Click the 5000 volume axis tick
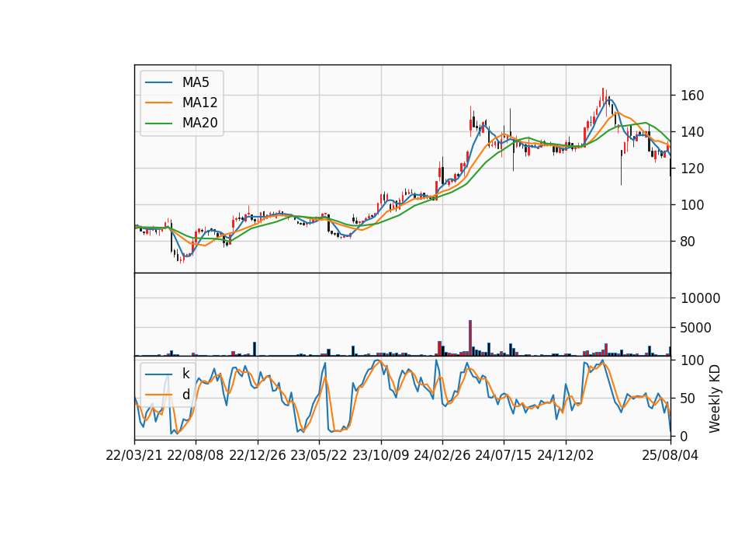This screenshot has height=536, width=745. tap(696, 328)
